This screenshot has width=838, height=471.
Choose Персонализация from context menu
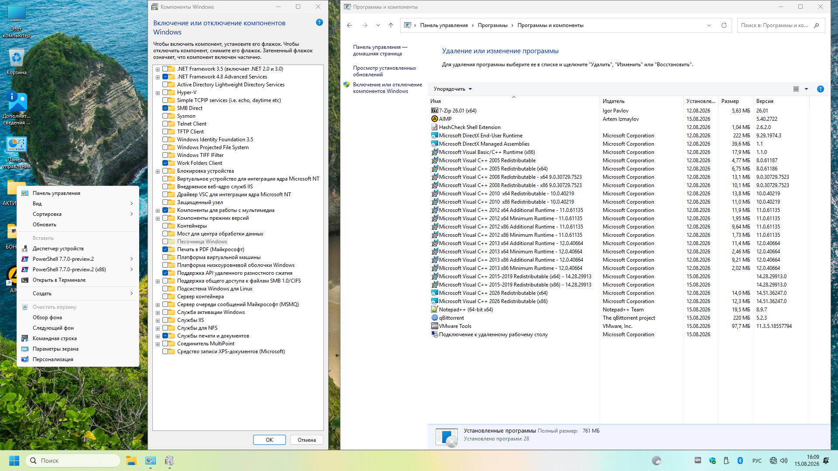click(x=78, y=359)
